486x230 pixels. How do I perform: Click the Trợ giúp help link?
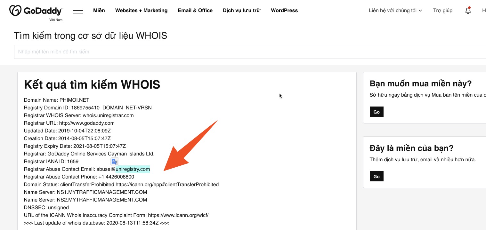(x=442, y=11)
